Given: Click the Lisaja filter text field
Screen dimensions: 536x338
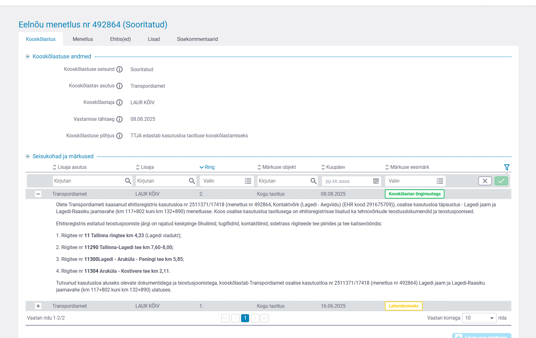Looking at the screenshot, I should click(161, 181).
